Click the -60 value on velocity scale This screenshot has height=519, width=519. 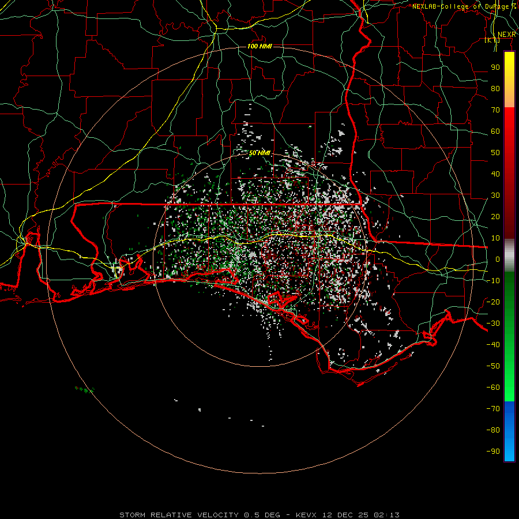pos(493,388)
